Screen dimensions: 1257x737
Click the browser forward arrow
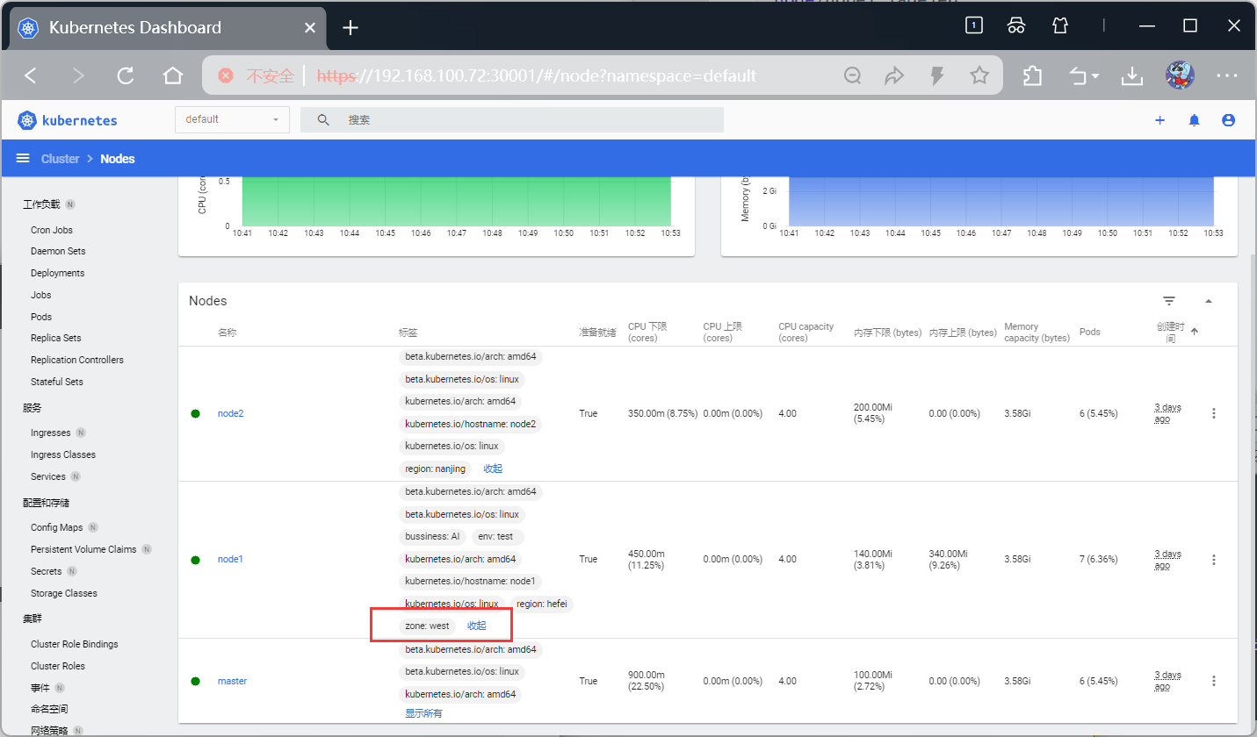coord(78,76)
